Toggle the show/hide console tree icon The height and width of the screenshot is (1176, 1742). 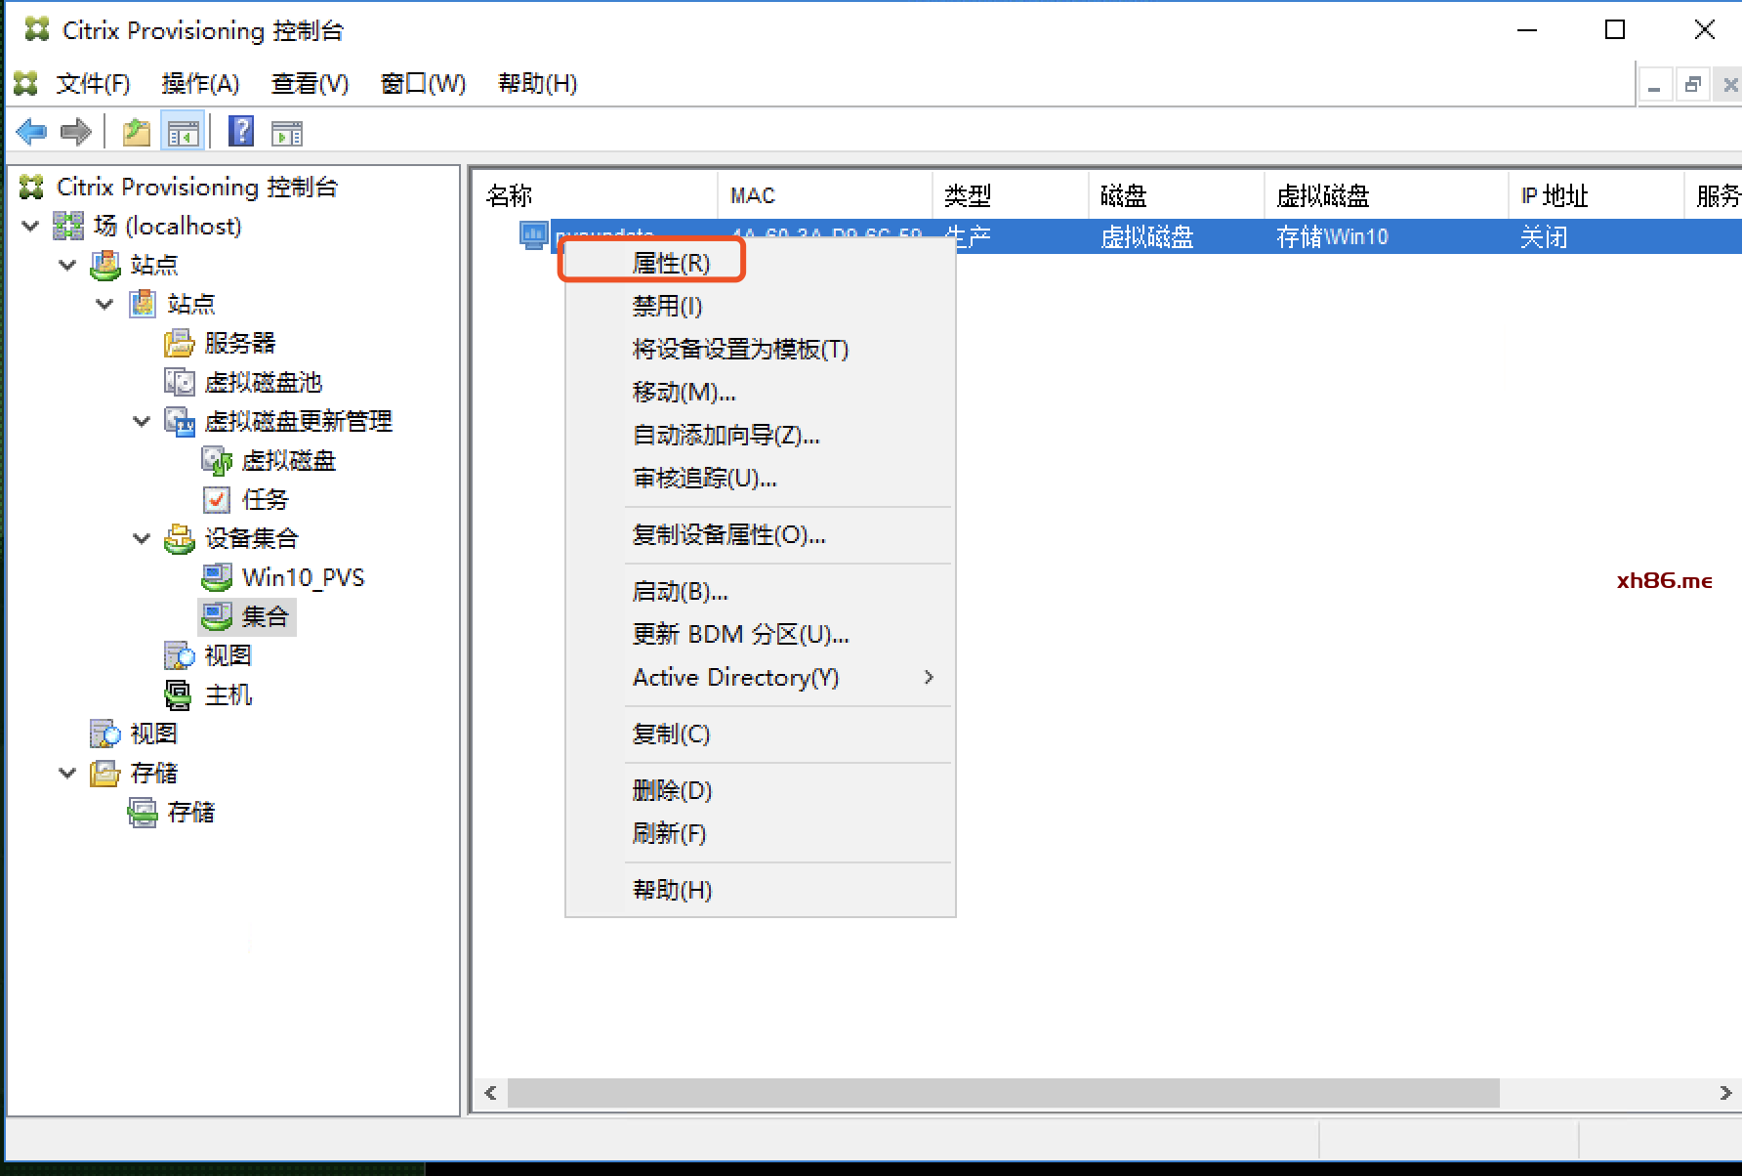[x=183, y=132]
